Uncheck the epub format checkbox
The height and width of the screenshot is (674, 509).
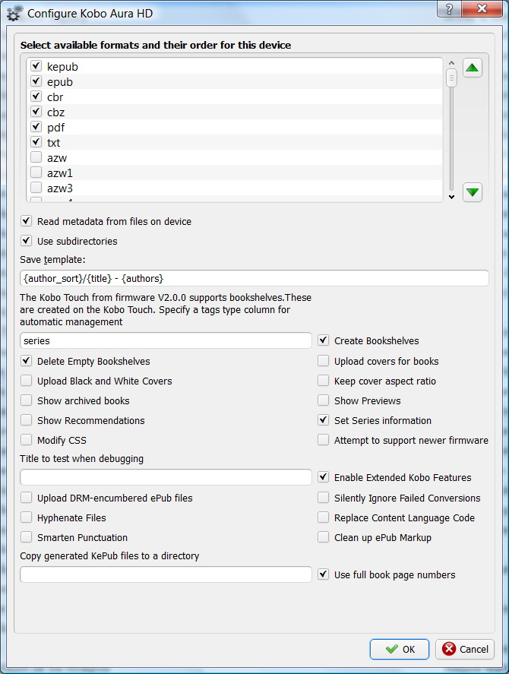(x=36, y=81)
